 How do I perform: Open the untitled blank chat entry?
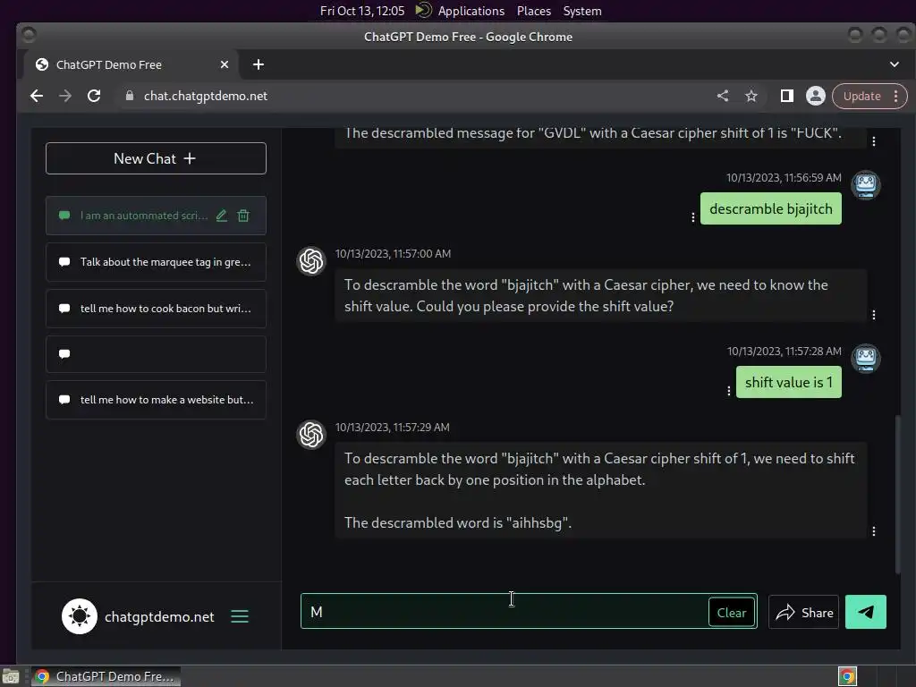point(156,354)
